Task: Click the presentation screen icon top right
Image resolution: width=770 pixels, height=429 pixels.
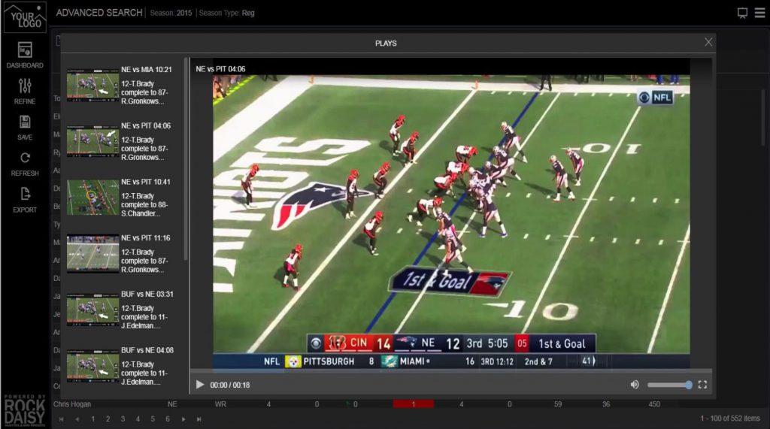Action: point(742,13)
